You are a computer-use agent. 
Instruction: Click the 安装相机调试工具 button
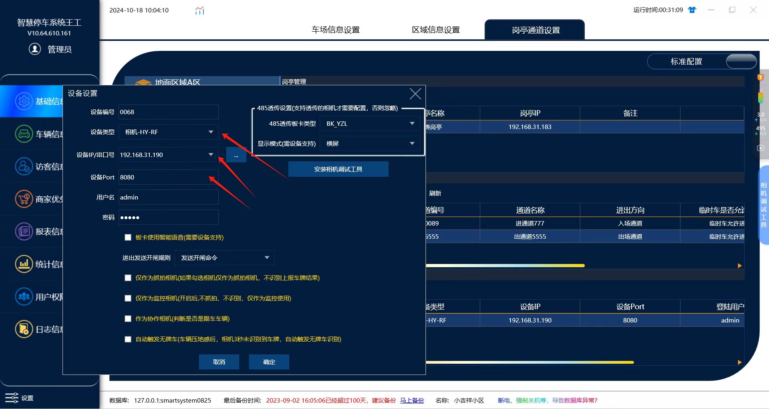click(338, 169)
